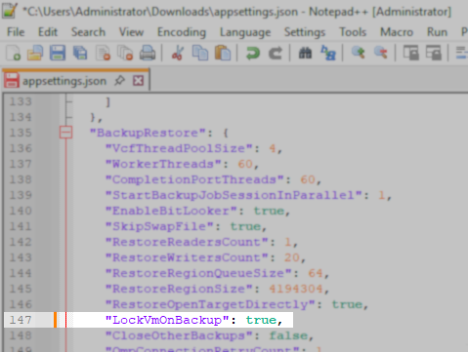Image resolution: width=468 pixels, height=352 pixels.
Task: Click the false value on line 148
Action: coord(288,335)
